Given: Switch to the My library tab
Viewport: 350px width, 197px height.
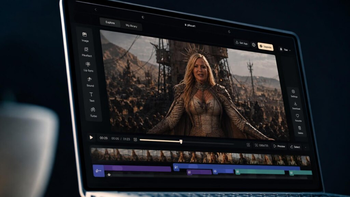Looking at the screenshot, I should pyautogui.click(x=131, y=26).
